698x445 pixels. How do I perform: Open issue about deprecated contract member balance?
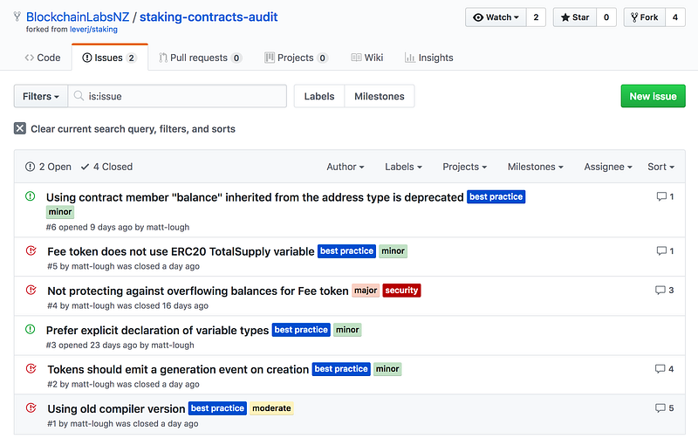[x=255, y=197]
